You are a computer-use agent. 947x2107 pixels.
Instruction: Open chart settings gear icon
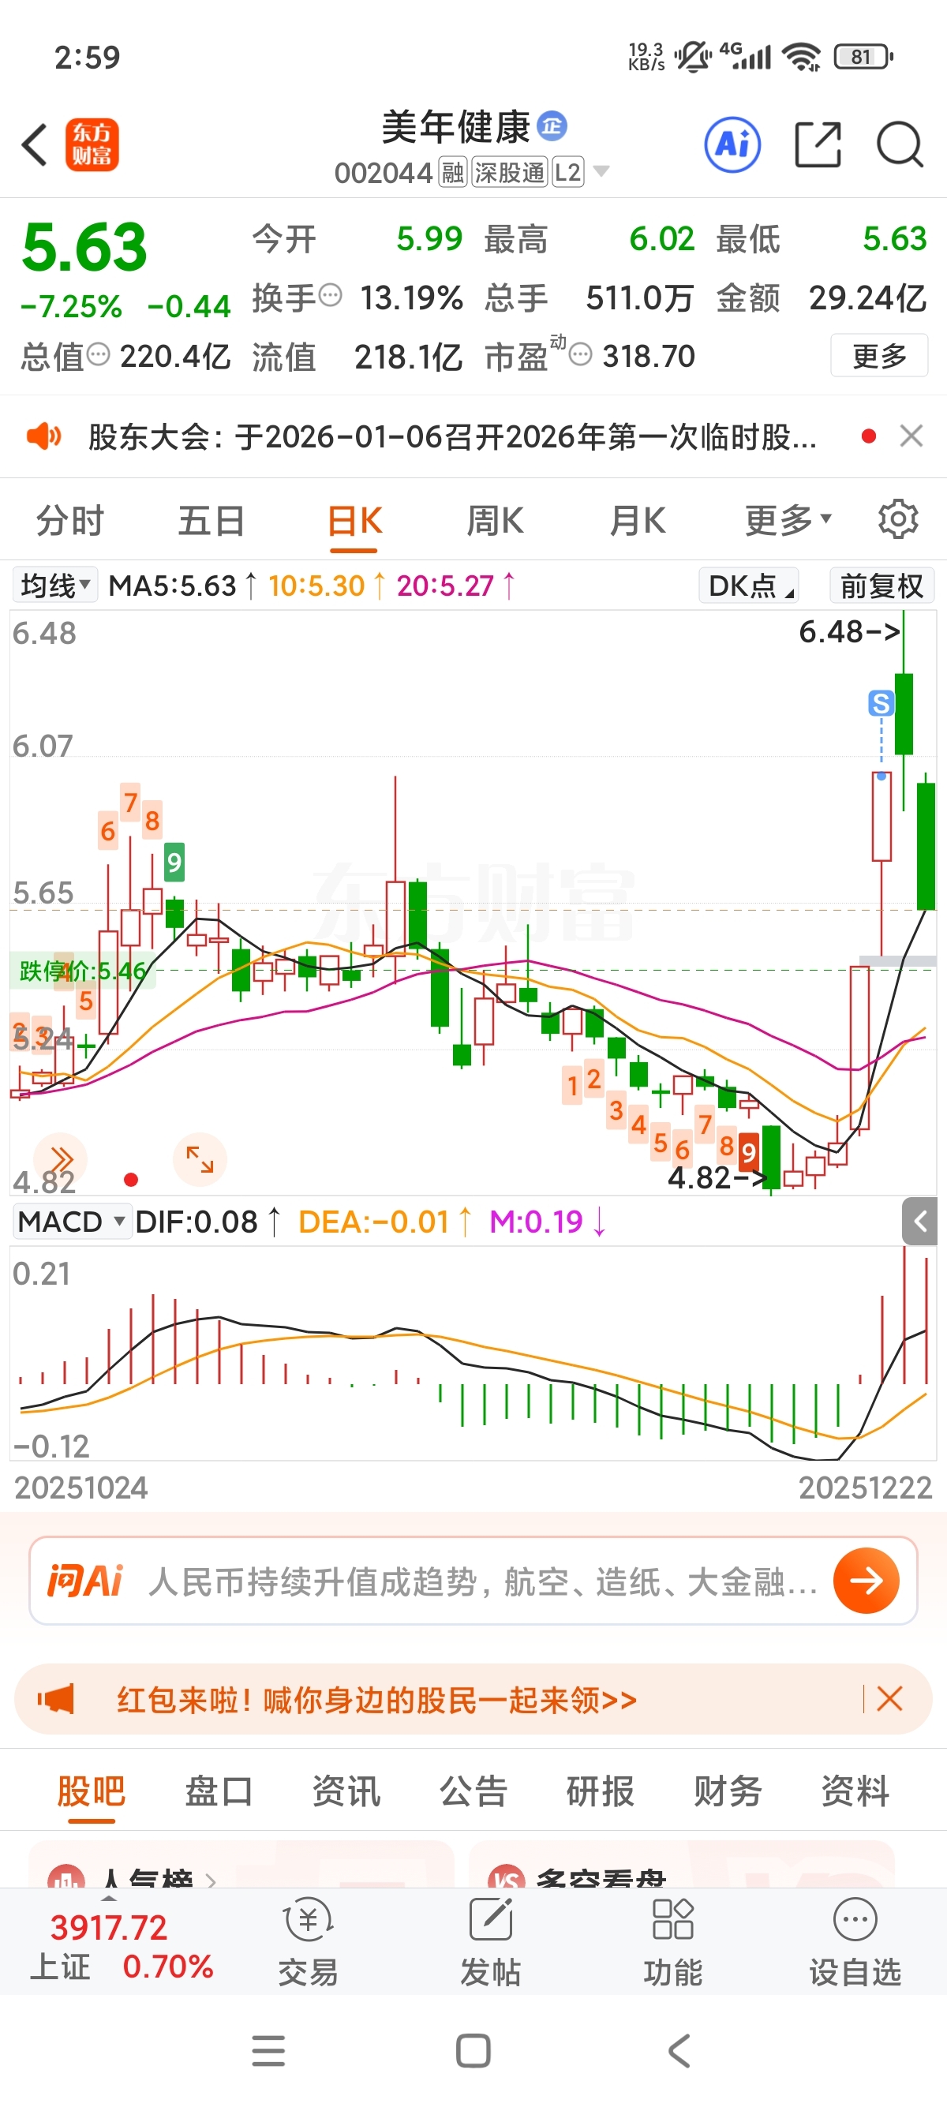coord(898,518)
